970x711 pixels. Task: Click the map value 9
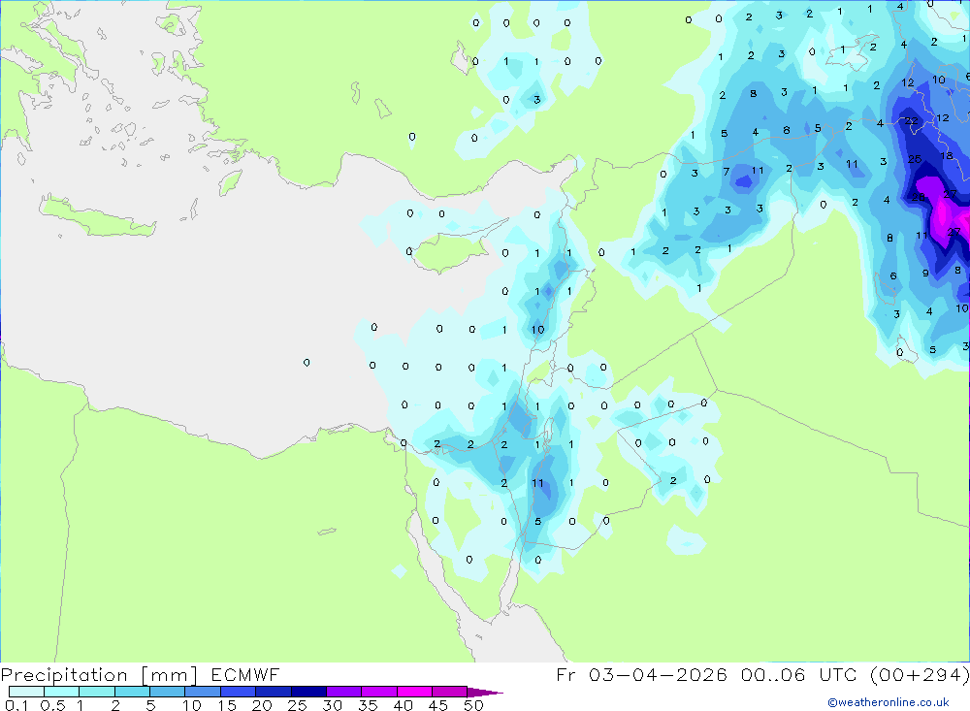(925, 273)
